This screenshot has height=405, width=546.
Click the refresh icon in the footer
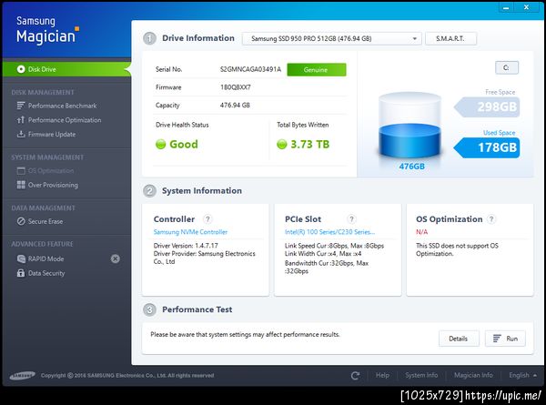[x=355, y=375]
